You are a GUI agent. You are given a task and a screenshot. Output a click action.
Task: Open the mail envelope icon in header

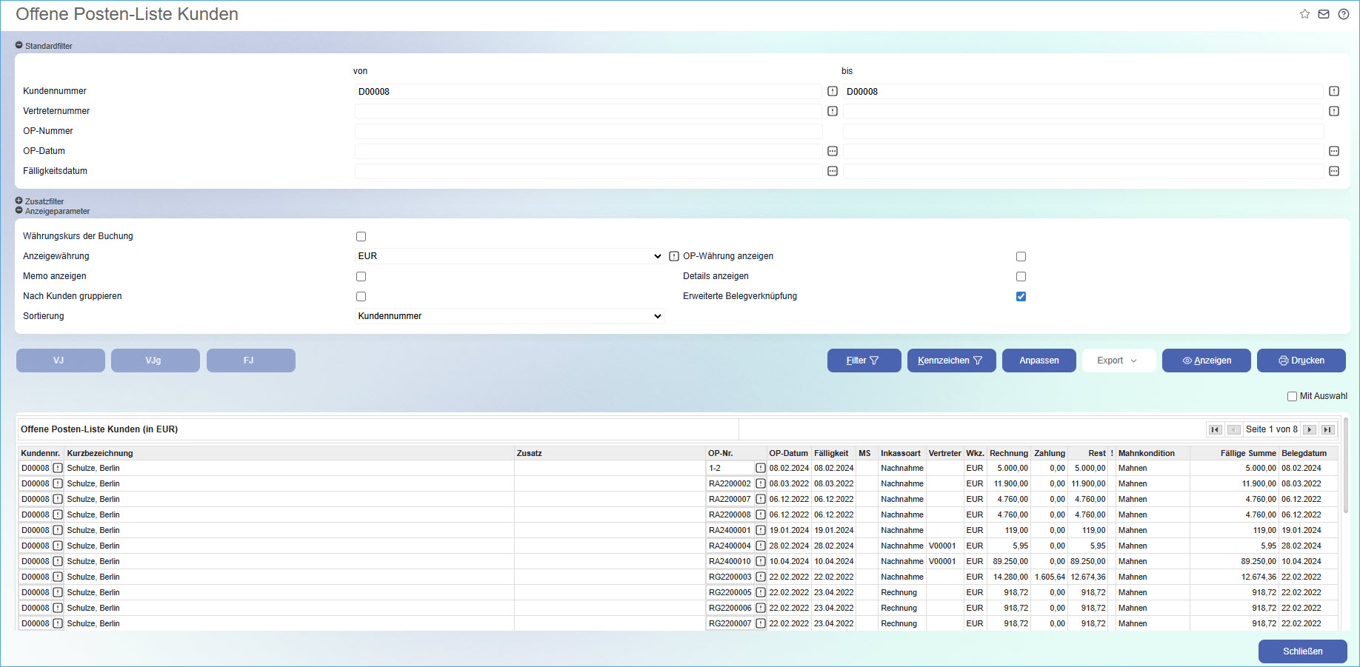tap(1324, 14)
